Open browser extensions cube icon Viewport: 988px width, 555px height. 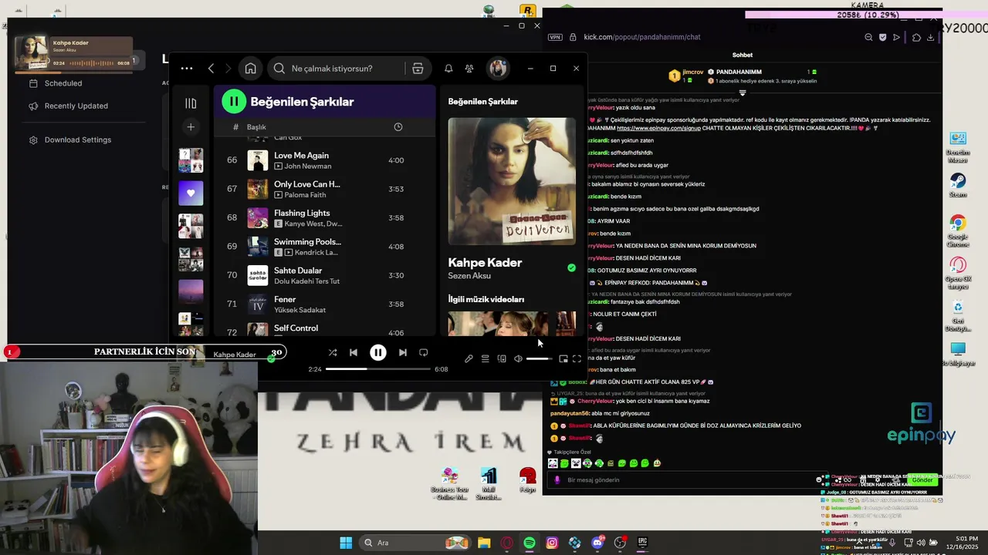(x=916, y=37)
